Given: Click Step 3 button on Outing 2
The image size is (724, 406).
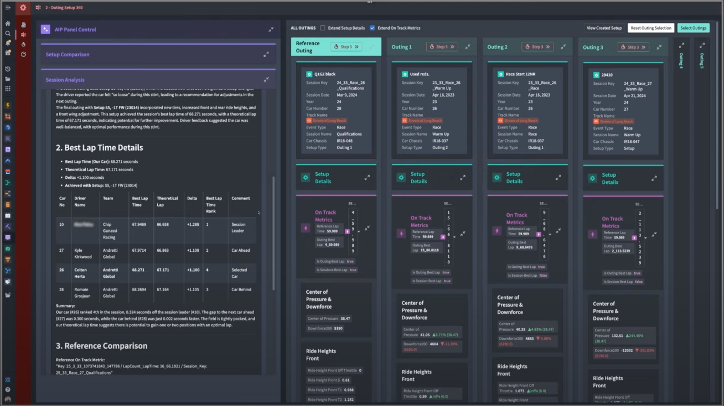Looking at the screenshot, I should click(537, 47).
